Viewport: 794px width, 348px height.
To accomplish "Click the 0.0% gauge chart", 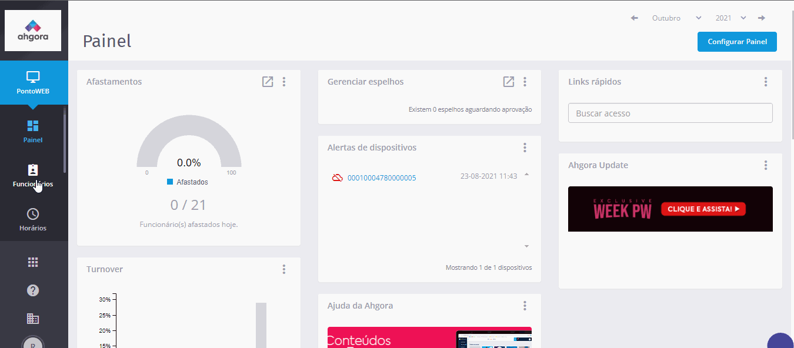I will pos(189,141).
